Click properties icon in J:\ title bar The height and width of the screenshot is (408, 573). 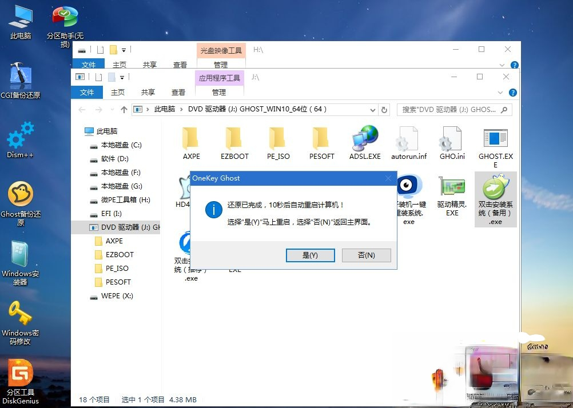(99, 78)
